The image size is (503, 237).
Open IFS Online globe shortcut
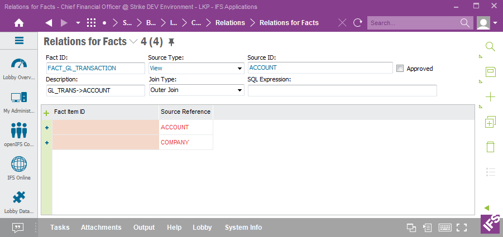[19, 169]
